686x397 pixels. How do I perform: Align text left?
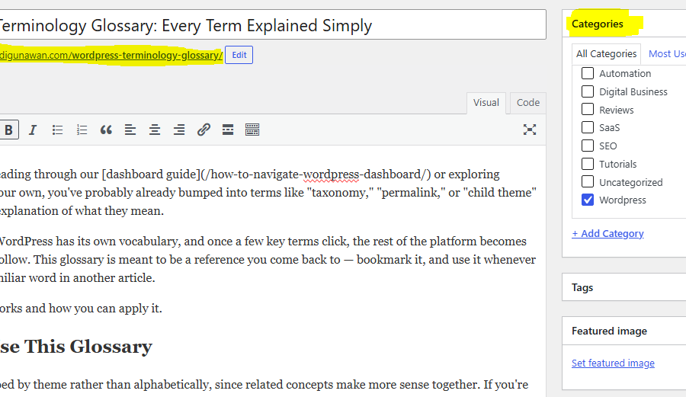(130, 130)
